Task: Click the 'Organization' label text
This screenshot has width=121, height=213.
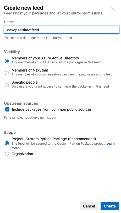Action: click(x=22, y=154)
